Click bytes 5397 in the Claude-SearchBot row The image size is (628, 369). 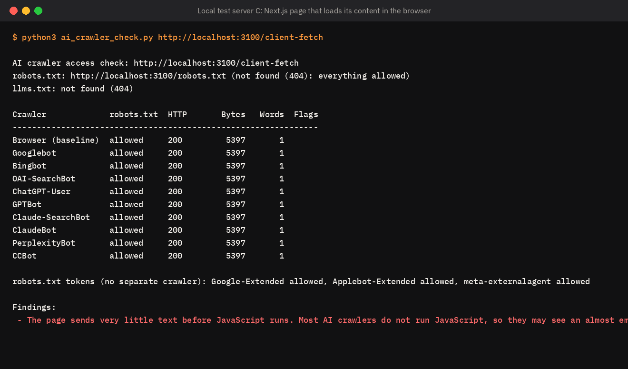[236, 217]
